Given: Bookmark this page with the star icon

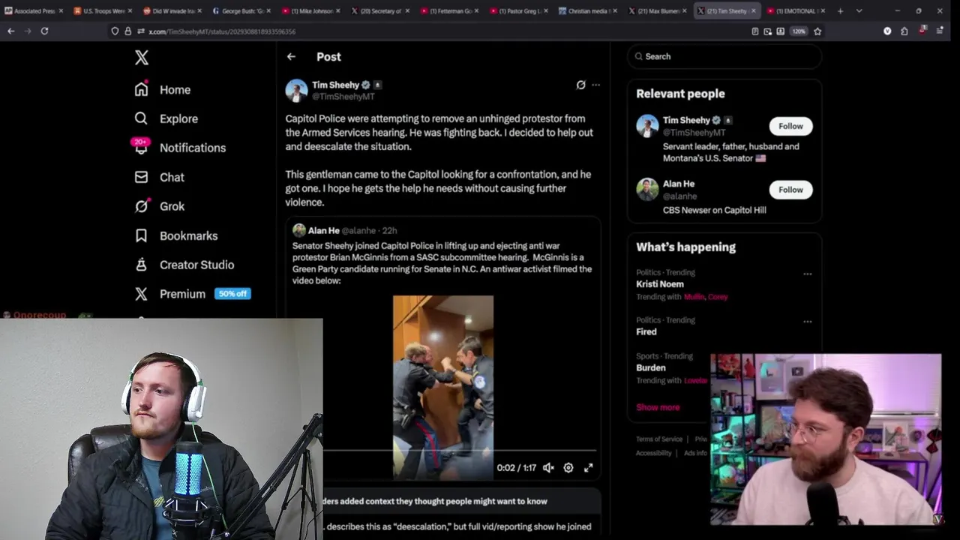Looking at the screenshot, I should coord(817,31).
